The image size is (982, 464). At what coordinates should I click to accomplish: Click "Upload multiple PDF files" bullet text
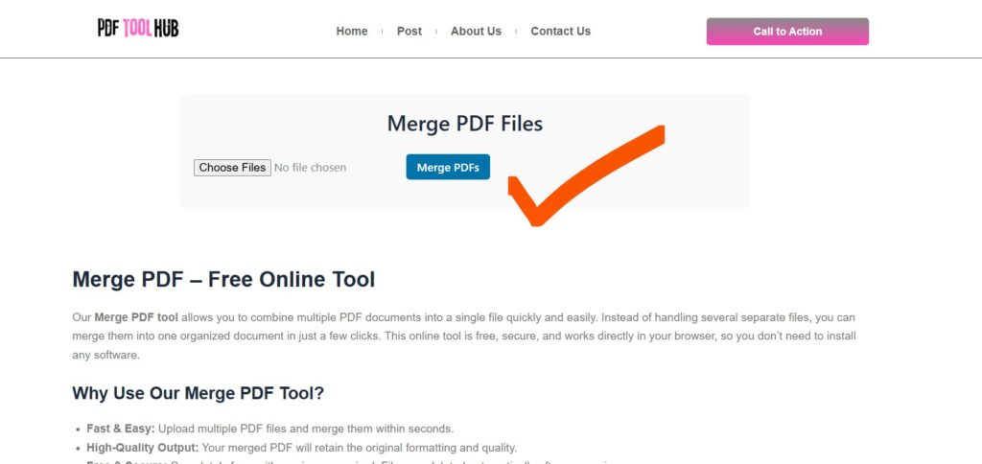click(x=224, y=429)
